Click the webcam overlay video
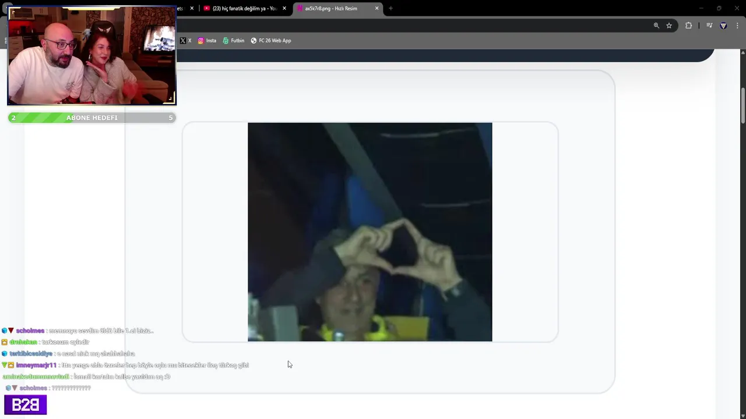Viewport: 746px width, 419px height. 92,56
